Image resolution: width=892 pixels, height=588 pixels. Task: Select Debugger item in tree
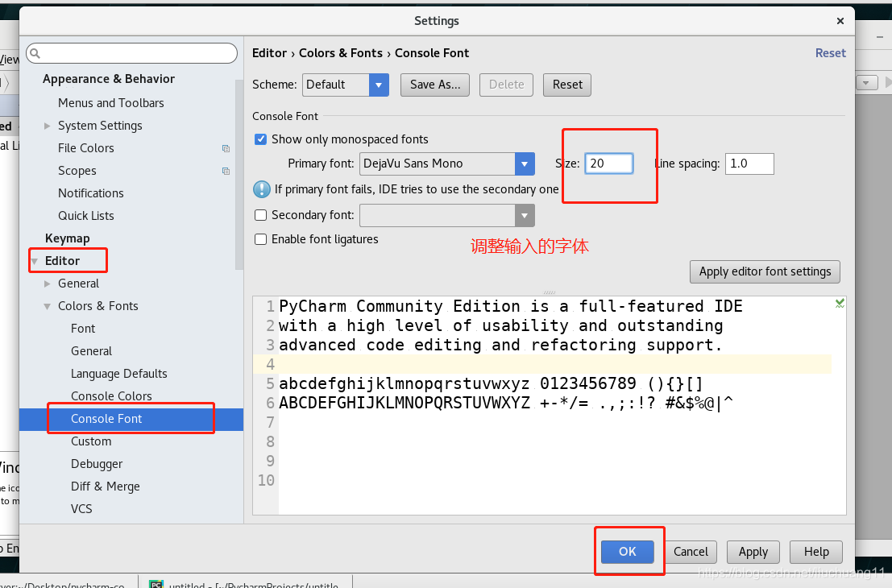pyautogui.click(x=97, y=464)
